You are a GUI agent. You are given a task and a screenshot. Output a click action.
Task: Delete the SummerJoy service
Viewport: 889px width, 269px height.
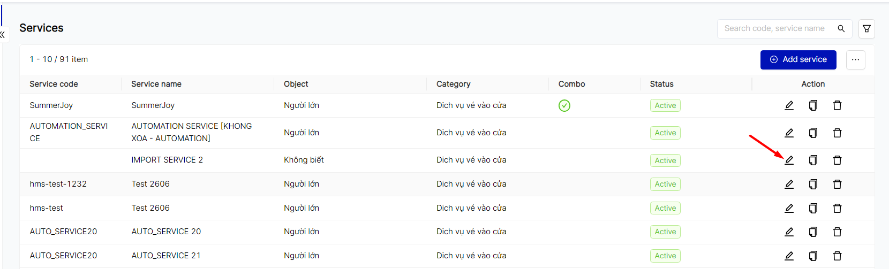[837, 105]
